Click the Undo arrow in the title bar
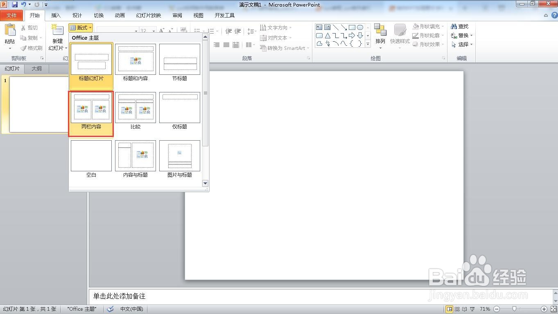558x314 pixels. point(24,4)
